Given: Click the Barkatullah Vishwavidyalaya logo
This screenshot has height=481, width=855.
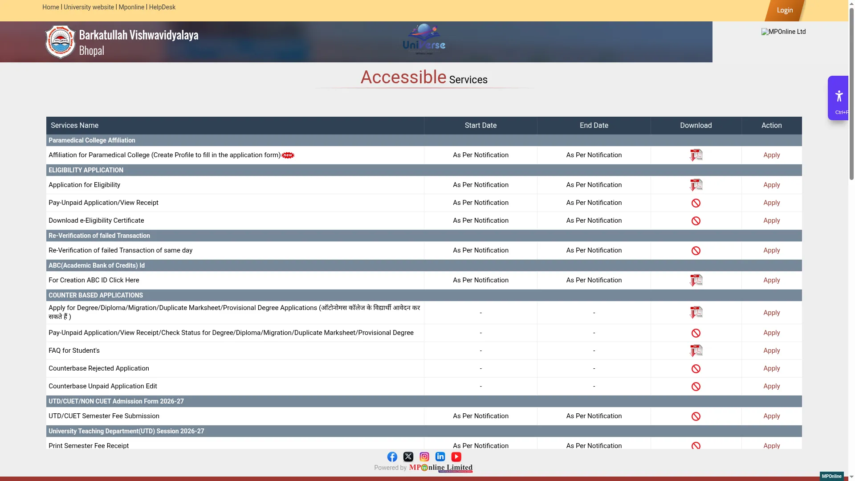Looking at the screenshot, I should (61, 42).
